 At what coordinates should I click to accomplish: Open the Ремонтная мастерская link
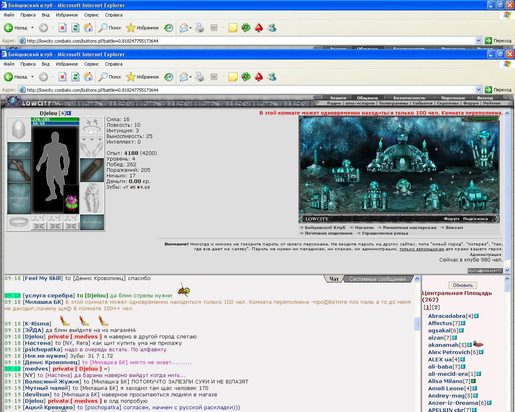[x=410, y=227]
